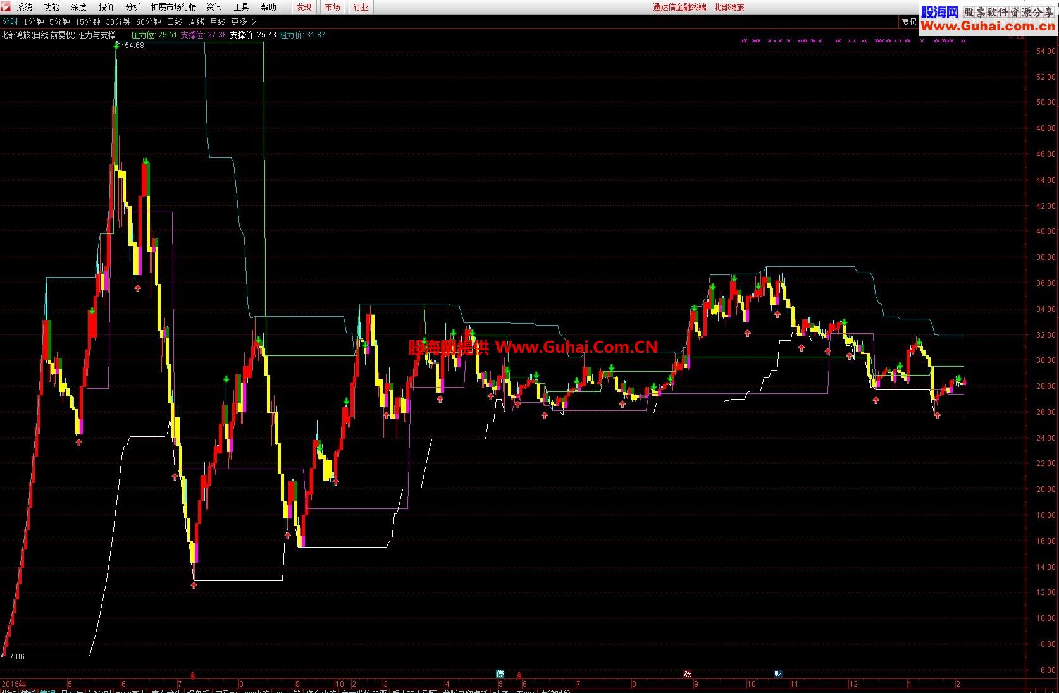Click the 6.00 price axis label

(x=1048, y=670)
